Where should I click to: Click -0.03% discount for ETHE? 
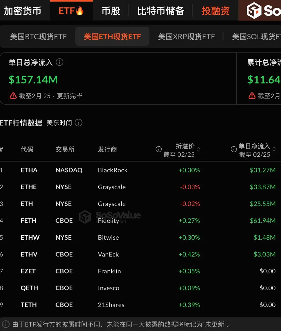190,187
